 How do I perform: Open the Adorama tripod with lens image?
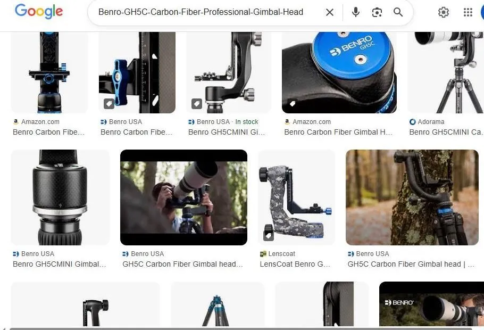click(x=446, y=72)
